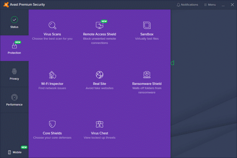The height and width of the screenshot is (158, 237).
Task: Switch to the Performance tab label
Action: click(x=14, y=105)
